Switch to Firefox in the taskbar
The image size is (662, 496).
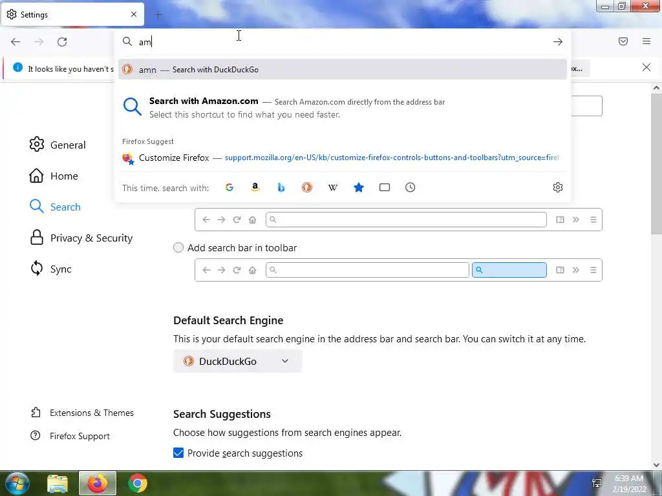coord(98,483)
